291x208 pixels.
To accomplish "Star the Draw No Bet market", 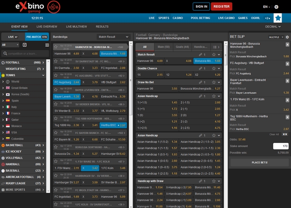I will click(214, 82).
